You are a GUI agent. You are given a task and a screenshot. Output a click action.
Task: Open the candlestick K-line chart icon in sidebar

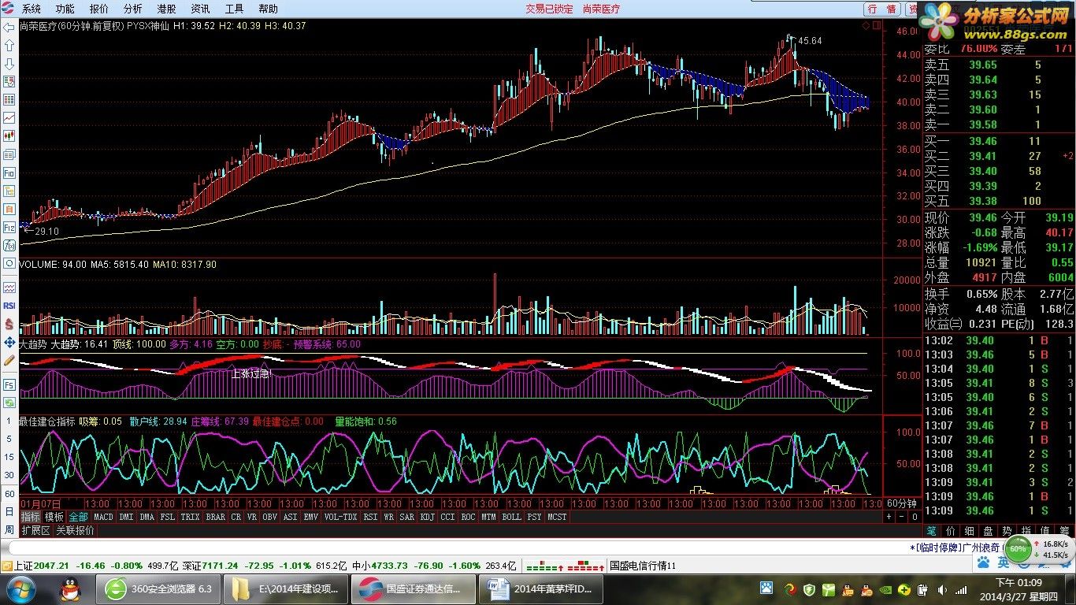9,135
